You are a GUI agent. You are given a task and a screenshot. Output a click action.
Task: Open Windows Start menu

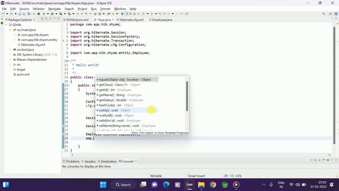click(103, 185)
